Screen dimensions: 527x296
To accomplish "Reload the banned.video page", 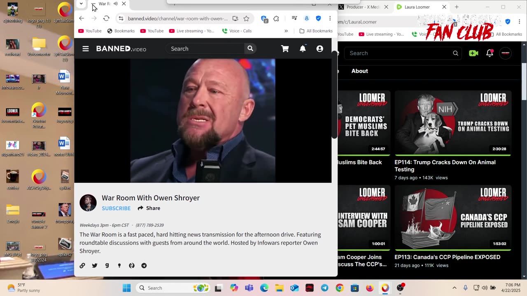I will [106, 18].
